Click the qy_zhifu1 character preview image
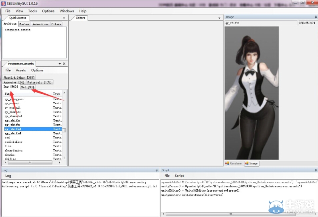 [252, 93]
